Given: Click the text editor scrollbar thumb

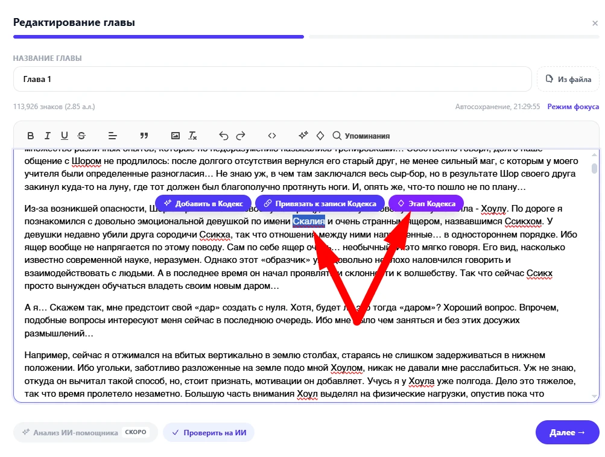Looking at the screenshot, I should [x=595, y=169].
